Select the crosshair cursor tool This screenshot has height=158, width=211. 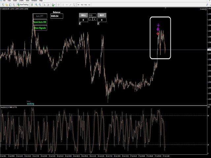pos(59,5)
